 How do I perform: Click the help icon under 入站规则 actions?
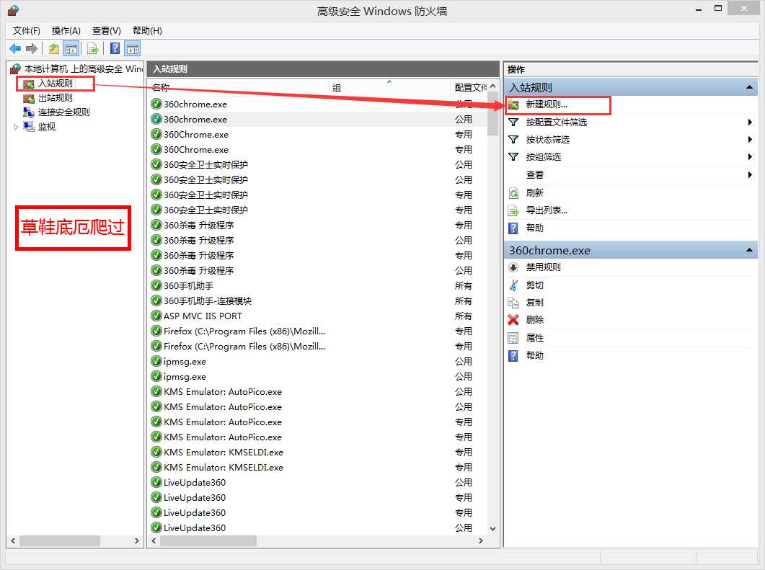(x=513, y=228)
